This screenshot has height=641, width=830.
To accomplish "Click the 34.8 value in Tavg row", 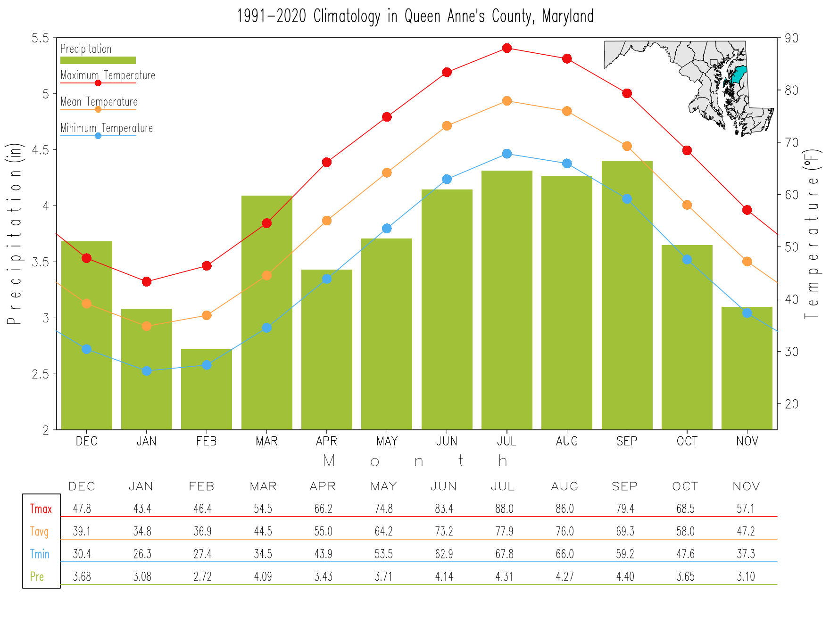I will pyautogui.click(x=142, y=532).
